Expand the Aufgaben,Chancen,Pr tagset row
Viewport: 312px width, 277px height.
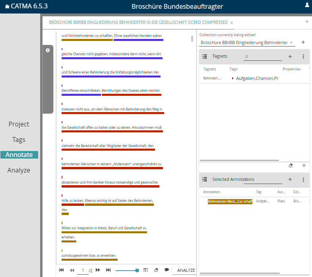coord(233,78)
